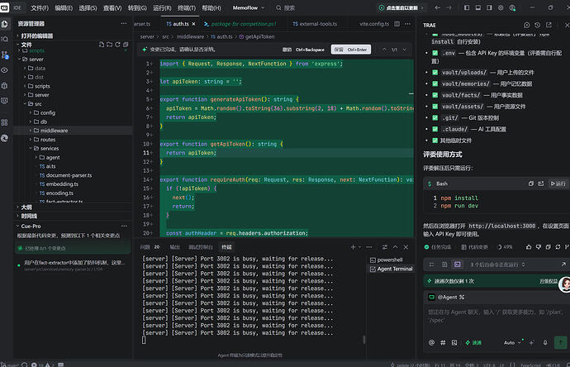Toggle the secondary side bar layout
570x367 pixels.
tap(489, 7)
